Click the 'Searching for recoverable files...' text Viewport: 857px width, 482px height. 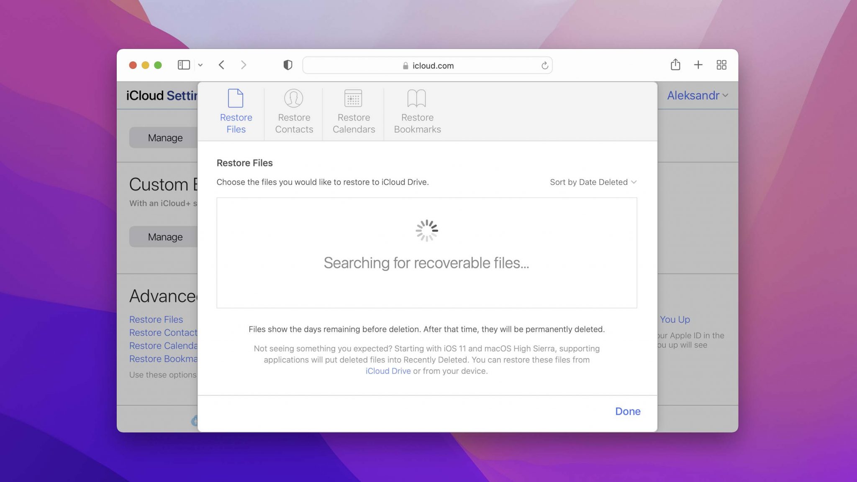point(426,263)
